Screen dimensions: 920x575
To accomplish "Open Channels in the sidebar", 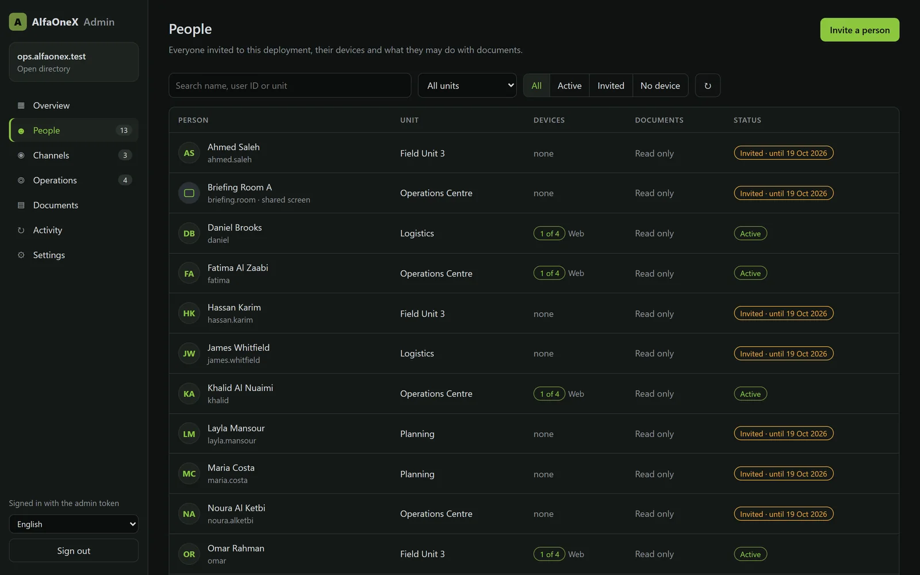I will coord(74,155).
